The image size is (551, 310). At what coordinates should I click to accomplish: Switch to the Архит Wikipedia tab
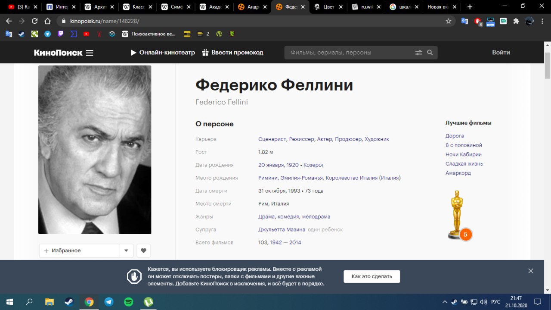point(100,7)
